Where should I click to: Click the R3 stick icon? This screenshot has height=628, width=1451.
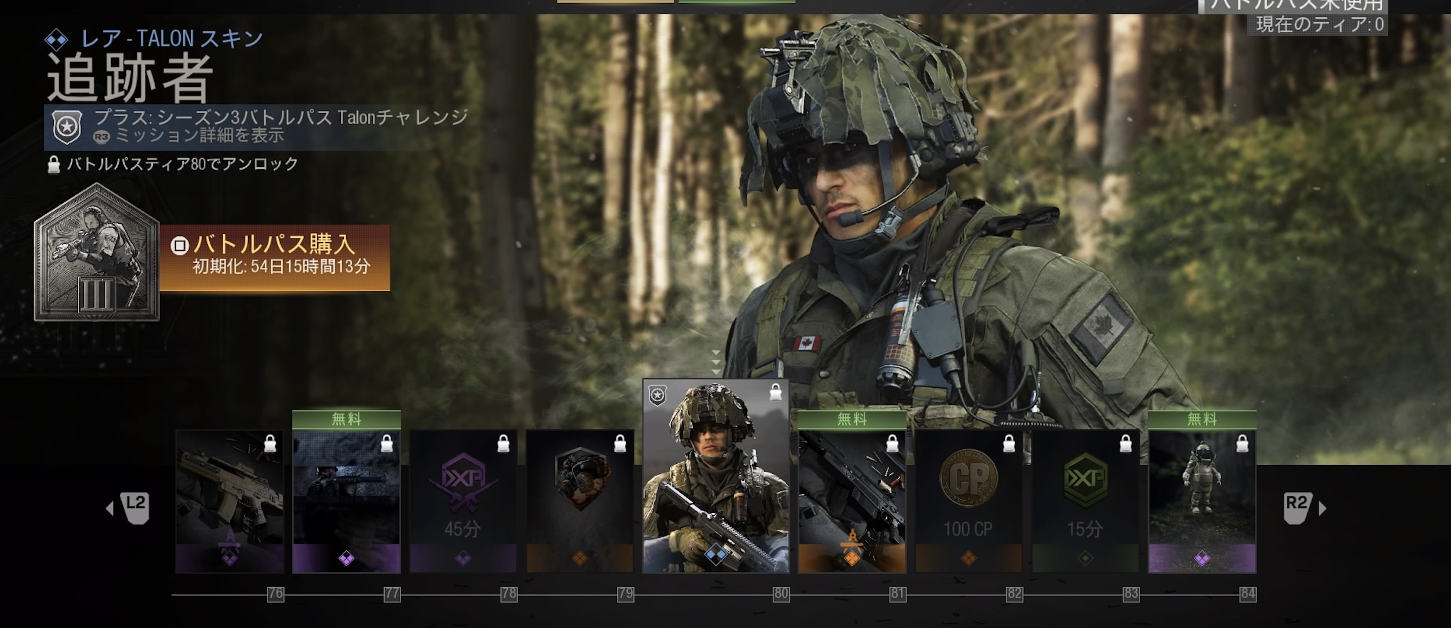click(x=101, y=137)
